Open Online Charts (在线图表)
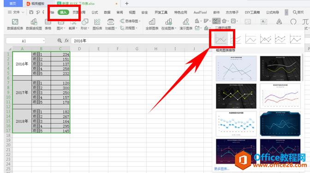The height and width of the screenshot is (173, 310). click(169, 24)
